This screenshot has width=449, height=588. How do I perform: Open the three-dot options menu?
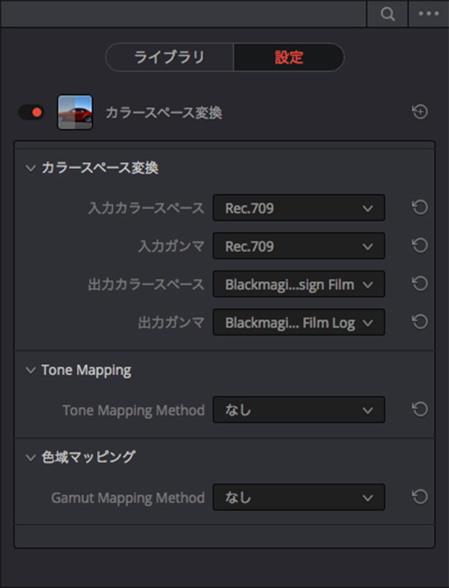428,14
